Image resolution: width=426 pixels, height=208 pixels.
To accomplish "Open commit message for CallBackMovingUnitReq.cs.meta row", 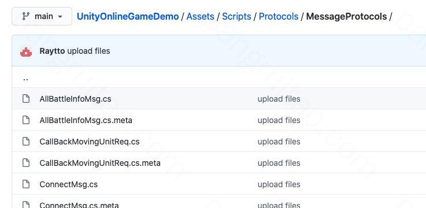I will (x=279, y=163).
